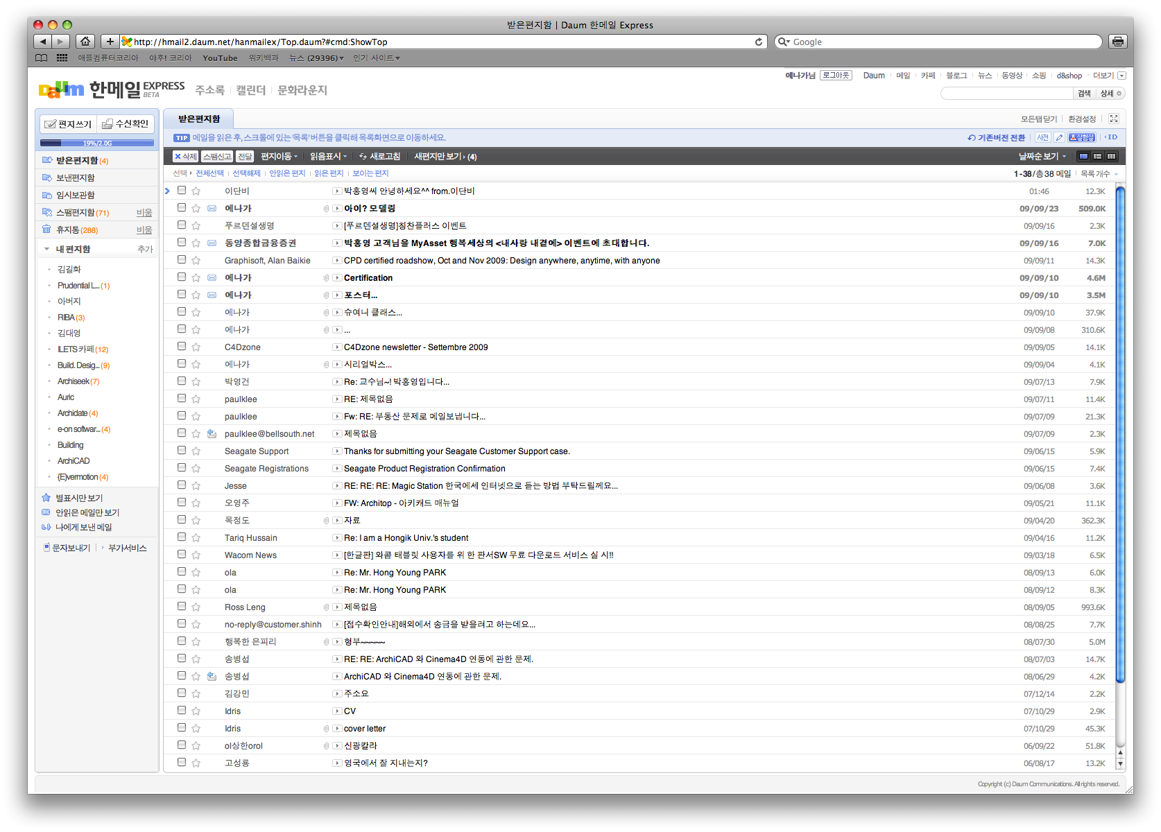
Task: Click replied icon on paulklee@bellsouth.net mail
Action: point(212,434)
